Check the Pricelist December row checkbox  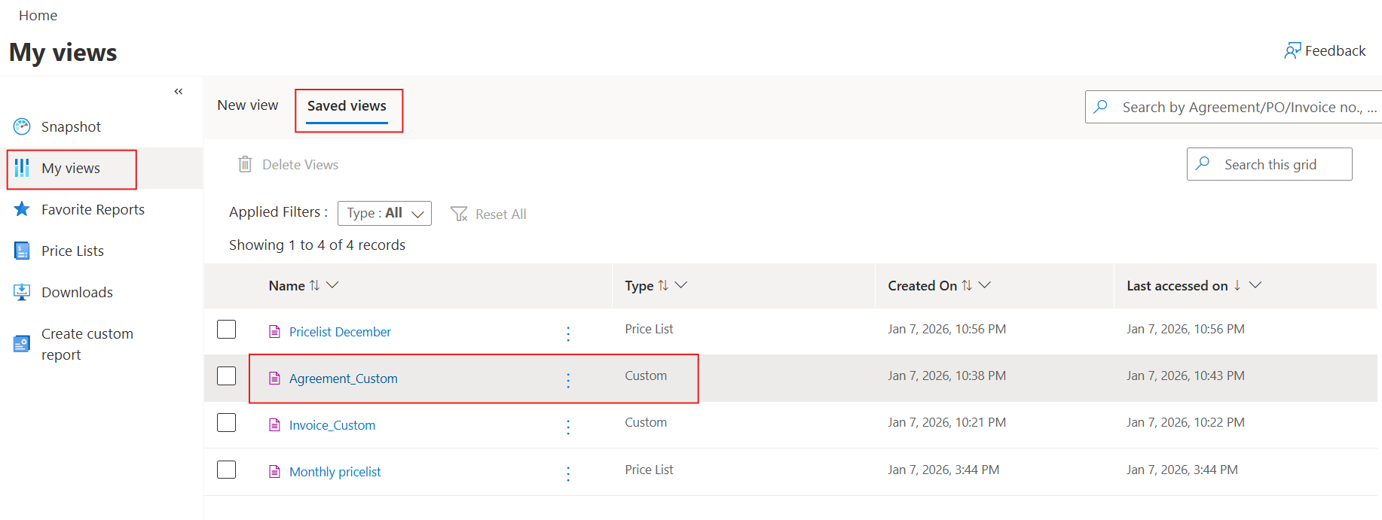coord(227,330)
